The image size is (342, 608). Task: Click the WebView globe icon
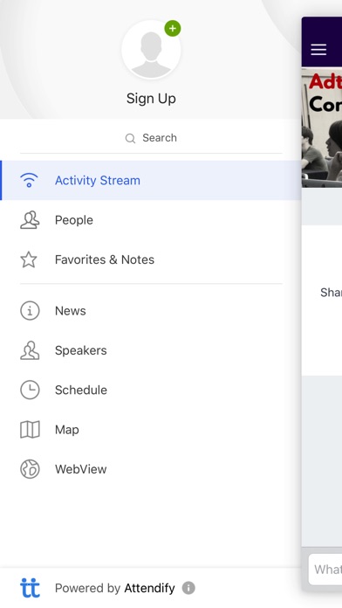(x=30, y=469)
